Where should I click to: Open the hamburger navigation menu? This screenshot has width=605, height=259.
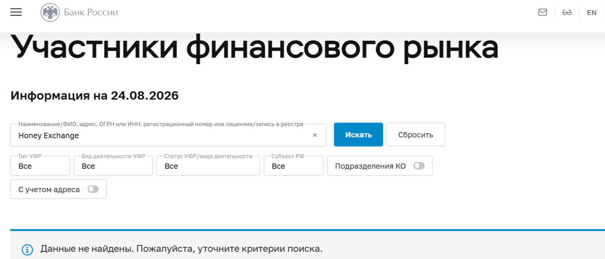pos(16,12)
